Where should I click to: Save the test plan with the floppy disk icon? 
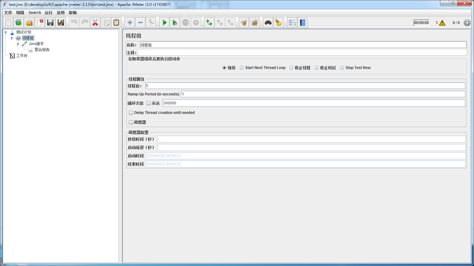(50, 22)
